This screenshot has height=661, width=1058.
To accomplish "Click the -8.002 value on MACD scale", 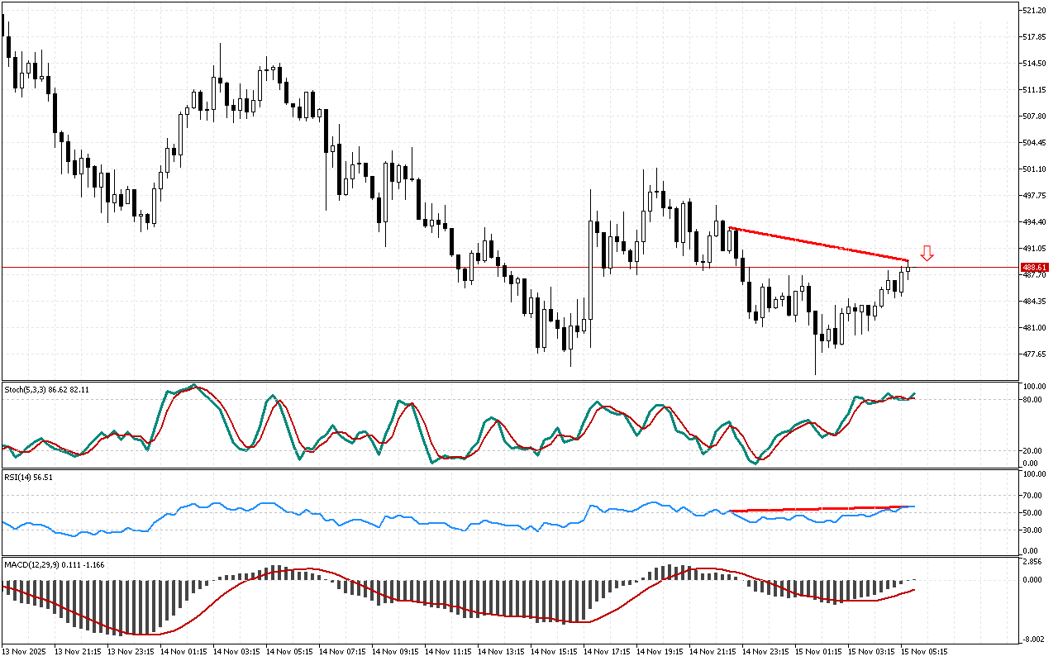I will pyautogui.click(x=1034, y=640).
